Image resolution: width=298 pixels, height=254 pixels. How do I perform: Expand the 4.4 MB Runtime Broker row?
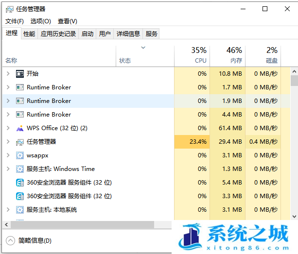tap(8, 115)
